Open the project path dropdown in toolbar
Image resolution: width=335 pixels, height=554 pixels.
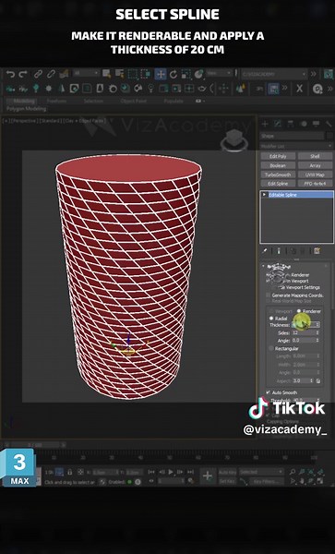point(274,74)
